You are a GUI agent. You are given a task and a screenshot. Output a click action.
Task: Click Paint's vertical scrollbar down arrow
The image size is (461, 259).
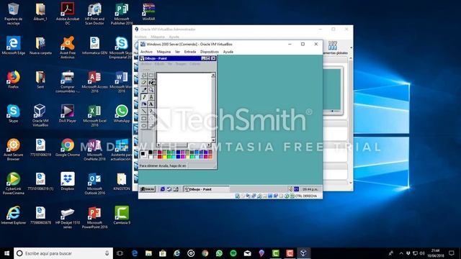click(213, 140)
